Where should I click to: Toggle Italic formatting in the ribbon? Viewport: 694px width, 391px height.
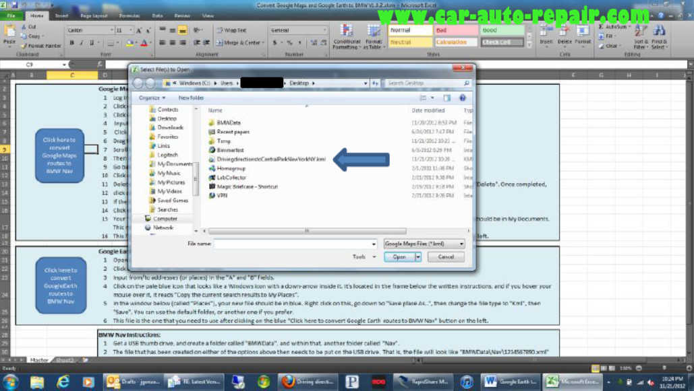tap(82, 43)
